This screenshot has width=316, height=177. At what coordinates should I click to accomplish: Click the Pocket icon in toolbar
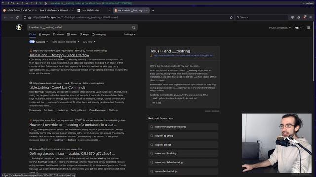pos(293,18)
